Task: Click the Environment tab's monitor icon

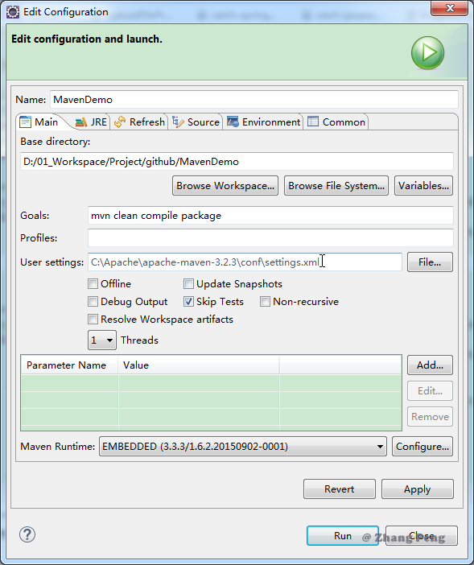Action: (233, 122)
